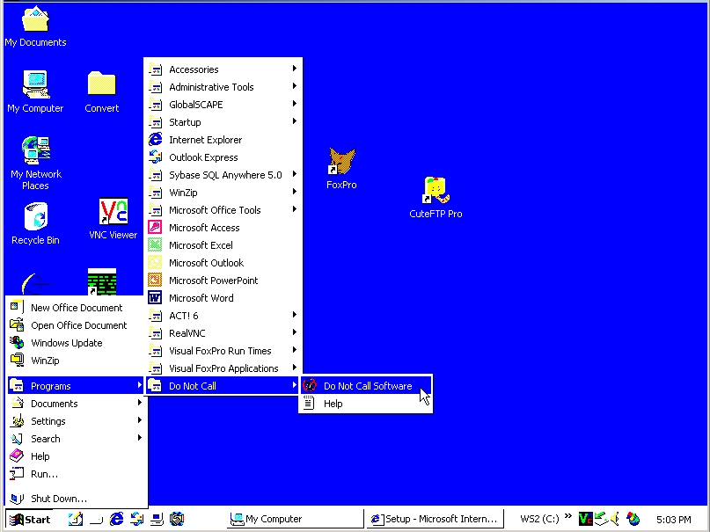This screenshot has height=532, width=710.
Task: Switch to the My Computer taskbar button
Action: [x=295, y=519]
